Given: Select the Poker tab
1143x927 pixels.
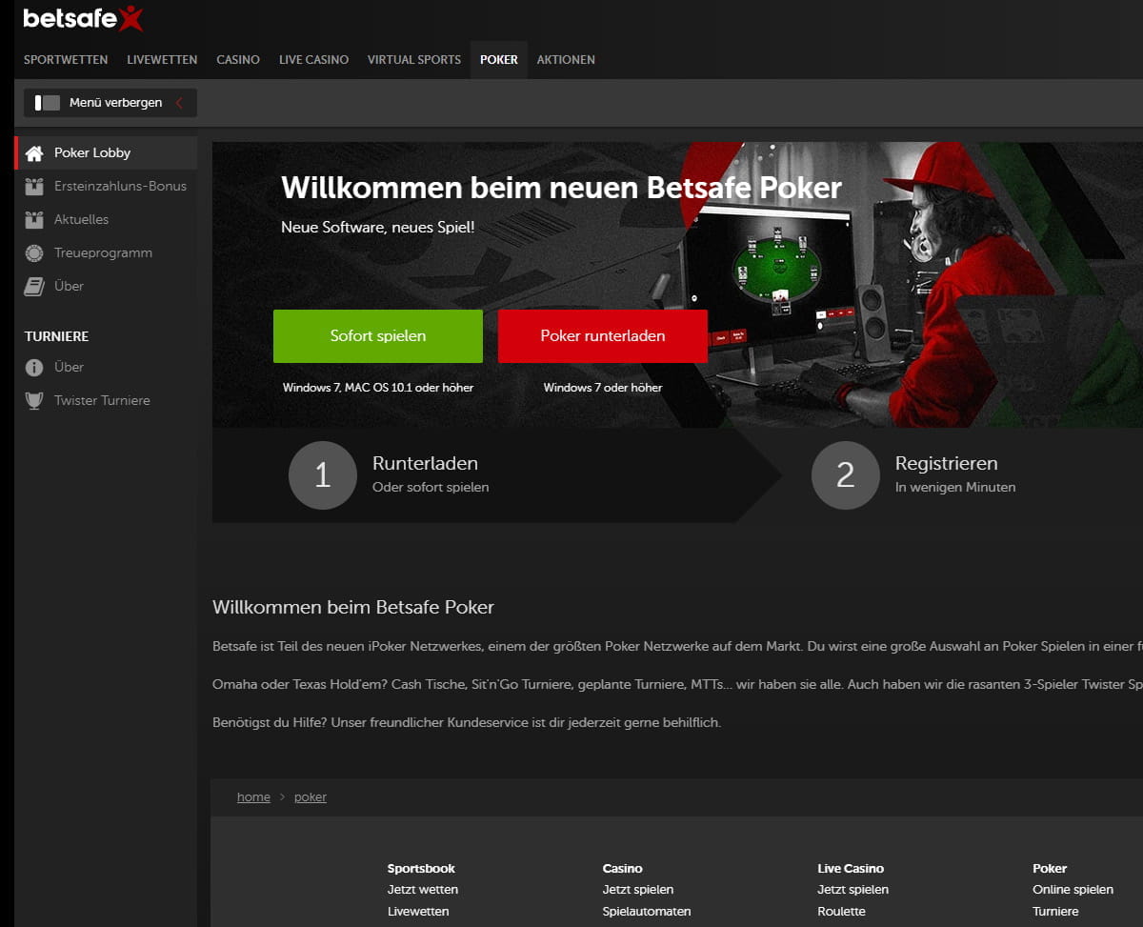Looking at the screenshot, I should (x=499, y=59).
